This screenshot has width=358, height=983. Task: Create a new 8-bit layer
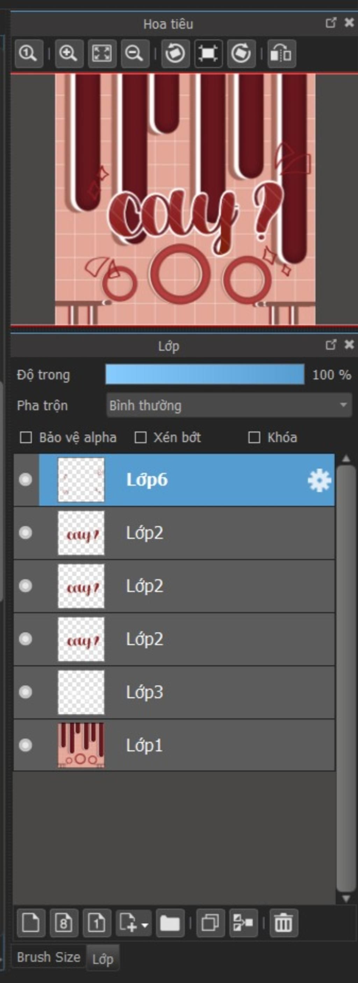tap(64, 923)
